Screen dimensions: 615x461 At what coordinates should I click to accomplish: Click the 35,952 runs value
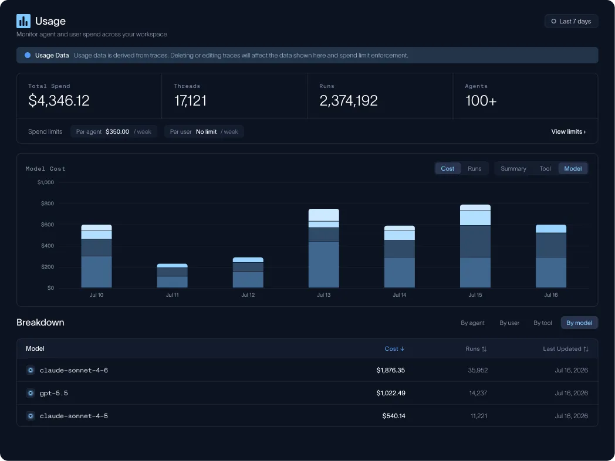click(478, 370)
